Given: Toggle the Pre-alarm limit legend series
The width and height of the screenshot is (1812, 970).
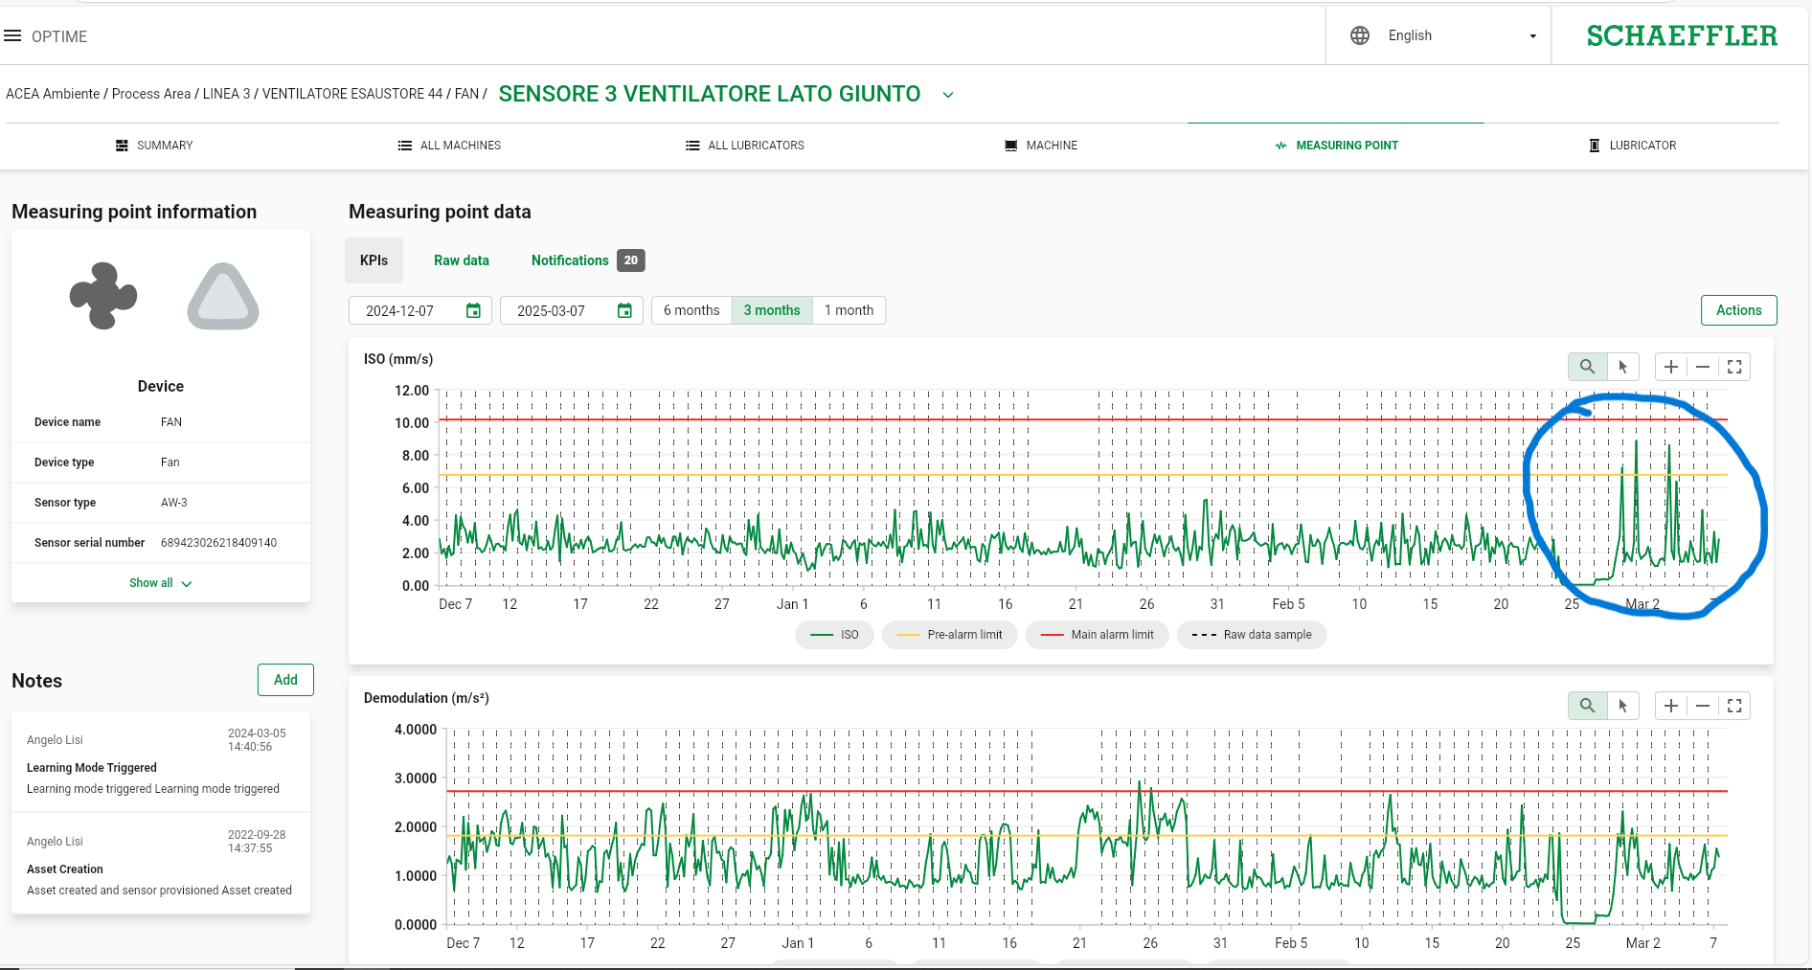Looking at the screenshot, I should coord(949,635).
